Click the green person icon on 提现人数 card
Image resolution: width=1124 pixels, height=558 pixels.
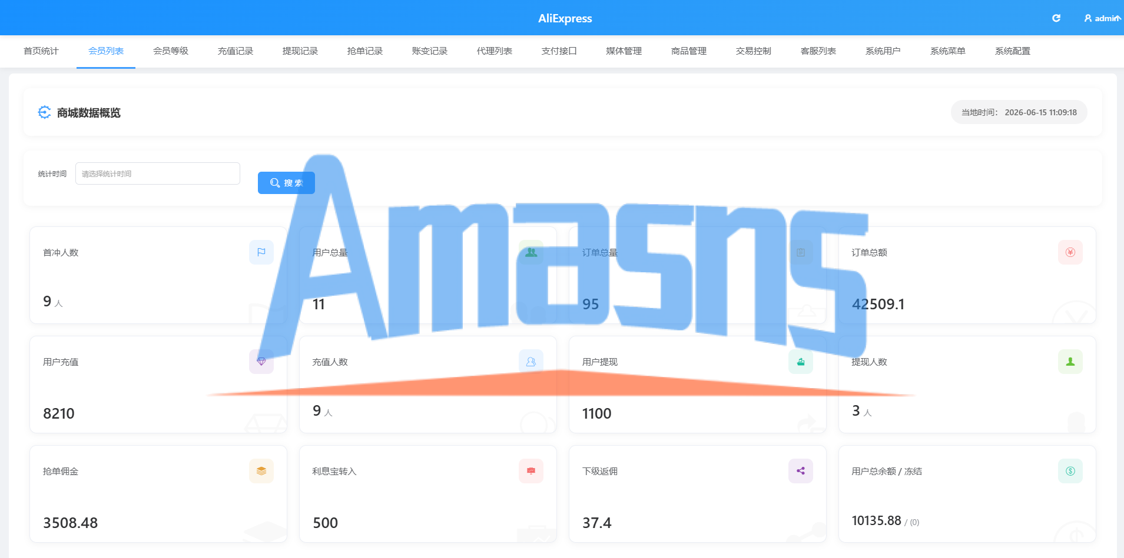pos(1070,362)
